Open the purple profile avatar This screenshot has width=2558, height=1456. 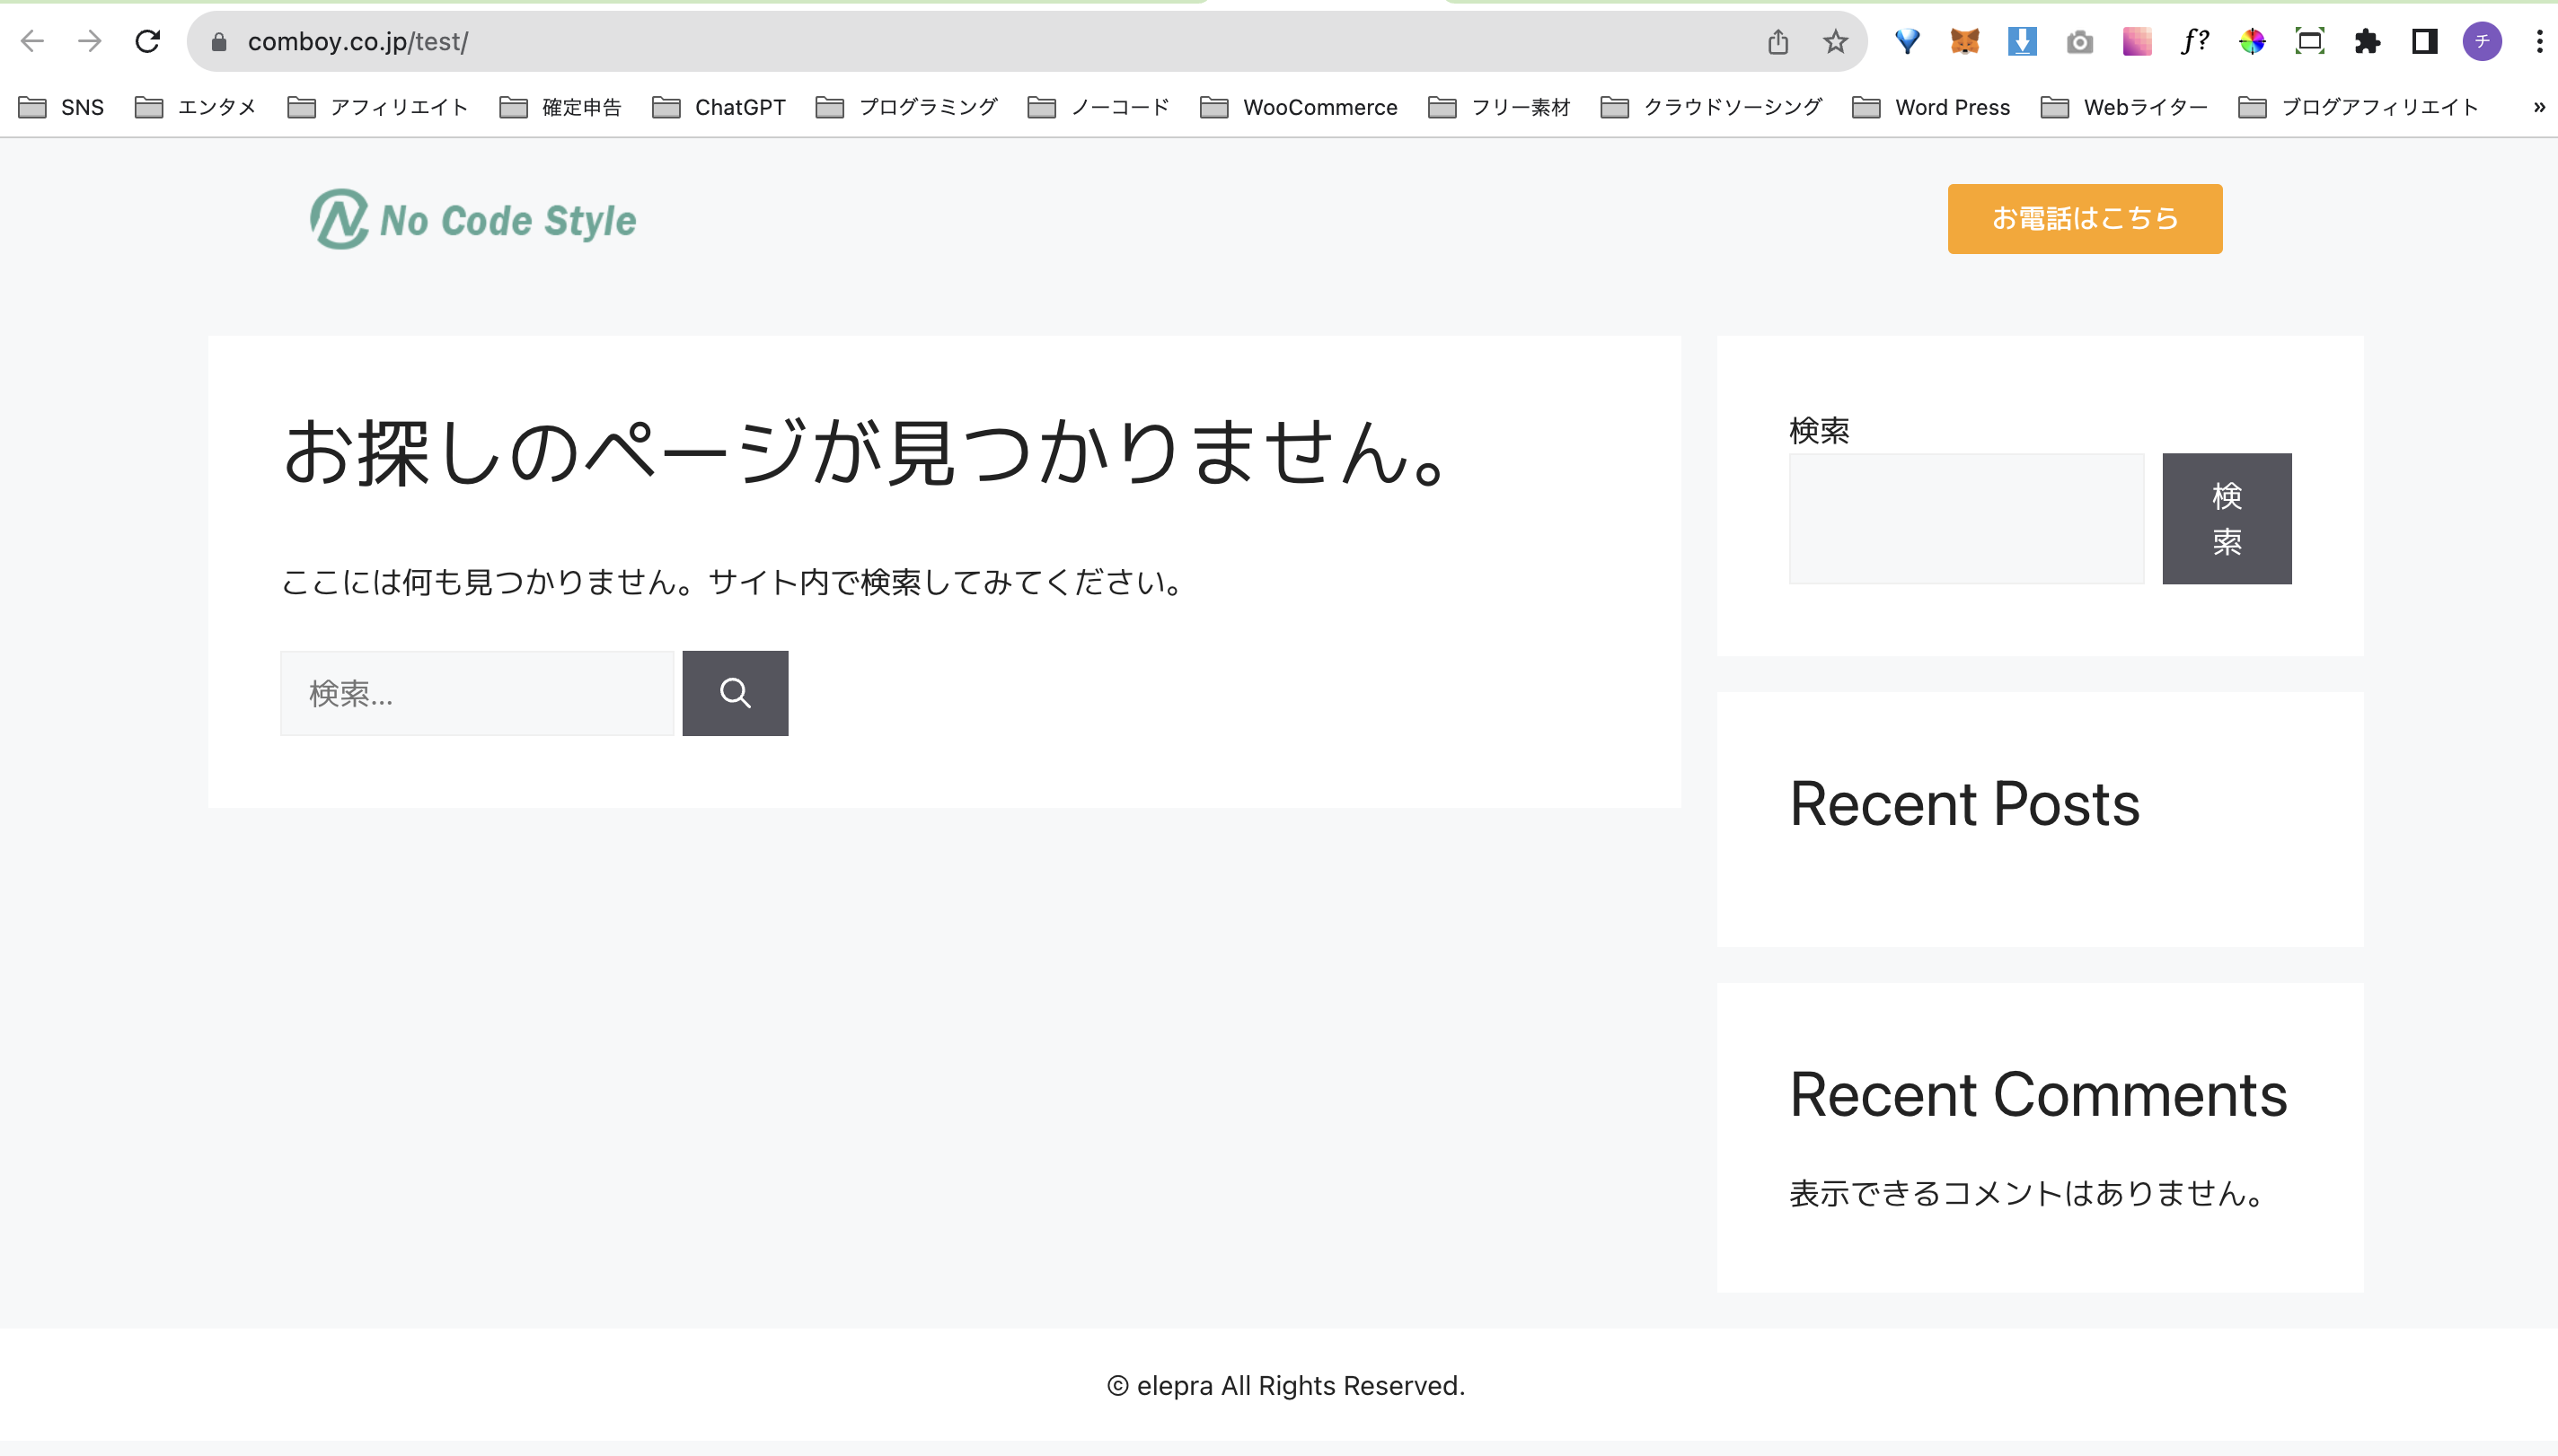click(x=2482, y=41)
